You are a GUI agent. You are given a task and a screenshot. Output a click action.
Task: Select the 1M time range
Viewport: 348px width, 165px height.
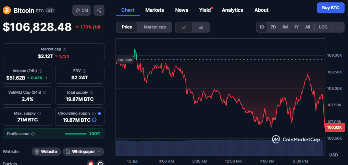click(285, 27)
